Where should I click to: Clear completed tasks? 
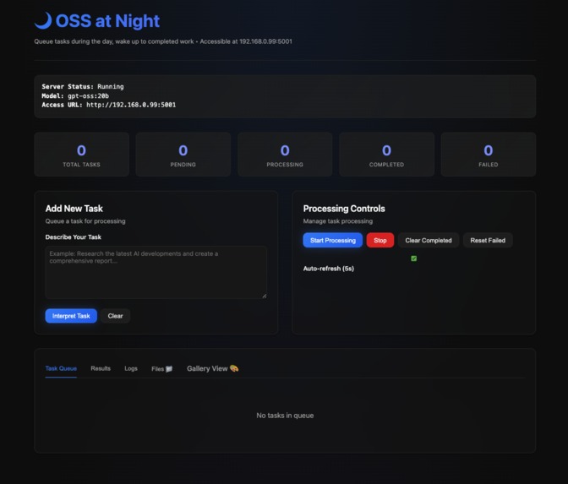pos(429,241)
